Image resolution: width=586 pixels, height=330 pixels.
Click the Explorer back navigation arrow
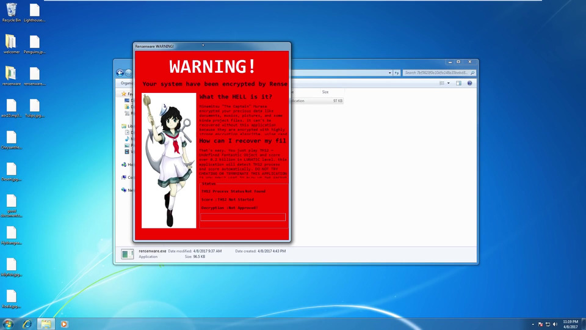[120, 73]
